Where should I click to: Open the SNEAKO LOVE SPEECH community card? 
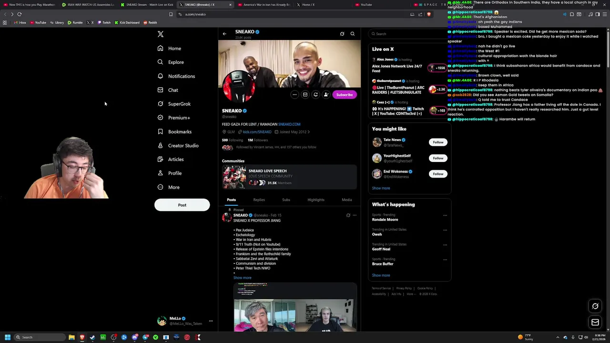coord(289,177)
